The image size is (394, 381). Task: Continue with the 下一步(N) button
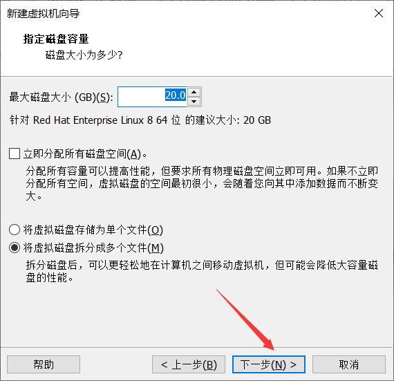(x=269, y=364)
